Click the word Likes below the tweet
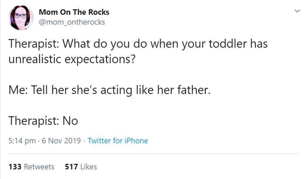This screenshot has height=179, width=308. (89, 167)
